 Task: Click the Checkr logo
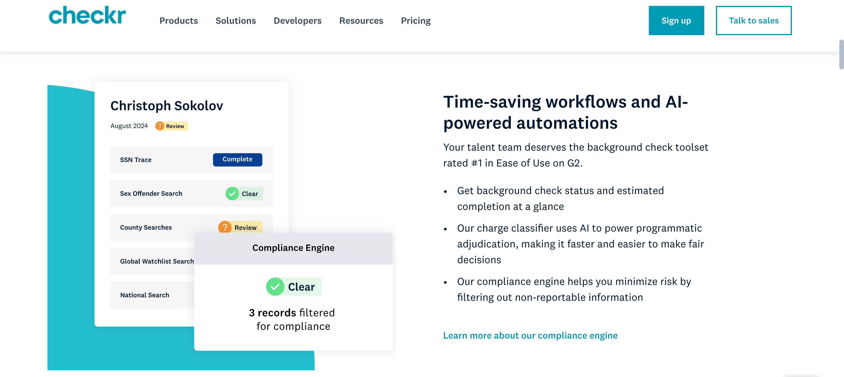tap(87, 16)
